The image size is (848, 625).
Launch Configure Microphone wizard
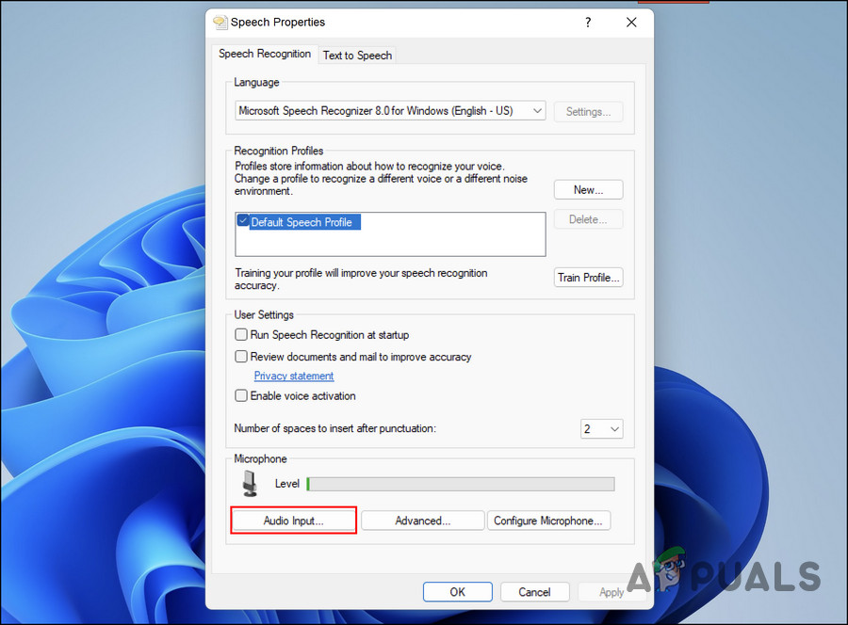(x=548, y=521)
